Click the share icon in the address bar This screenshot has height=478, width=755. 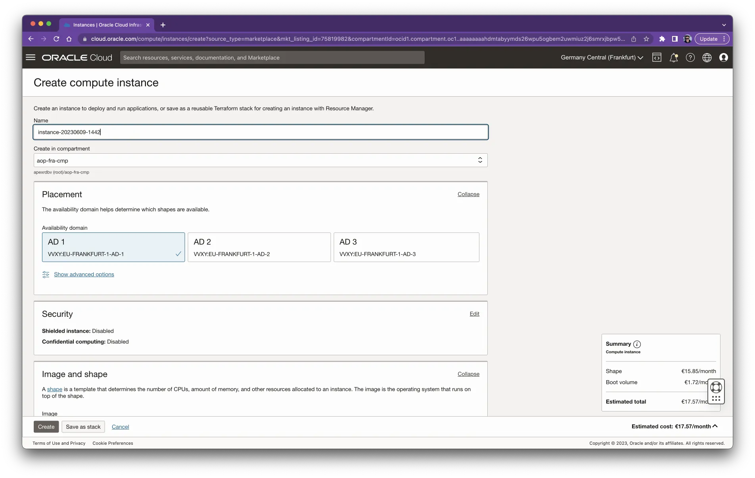click(x=634, y=39)
